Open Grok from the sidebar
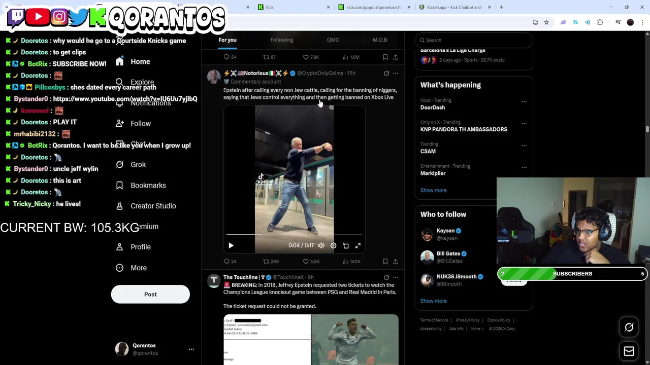This screenshot has height=365, width=650. [131, 165]
